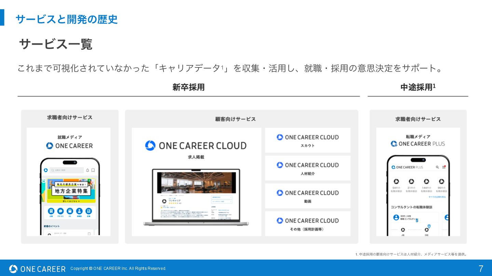Click the 求人掲載 label
Viewport: 492px width, 276px height.
pos(196,157)
